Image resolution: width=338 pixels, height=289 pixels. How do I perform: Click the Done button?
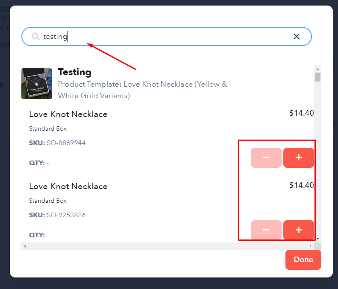click(303, 260)
